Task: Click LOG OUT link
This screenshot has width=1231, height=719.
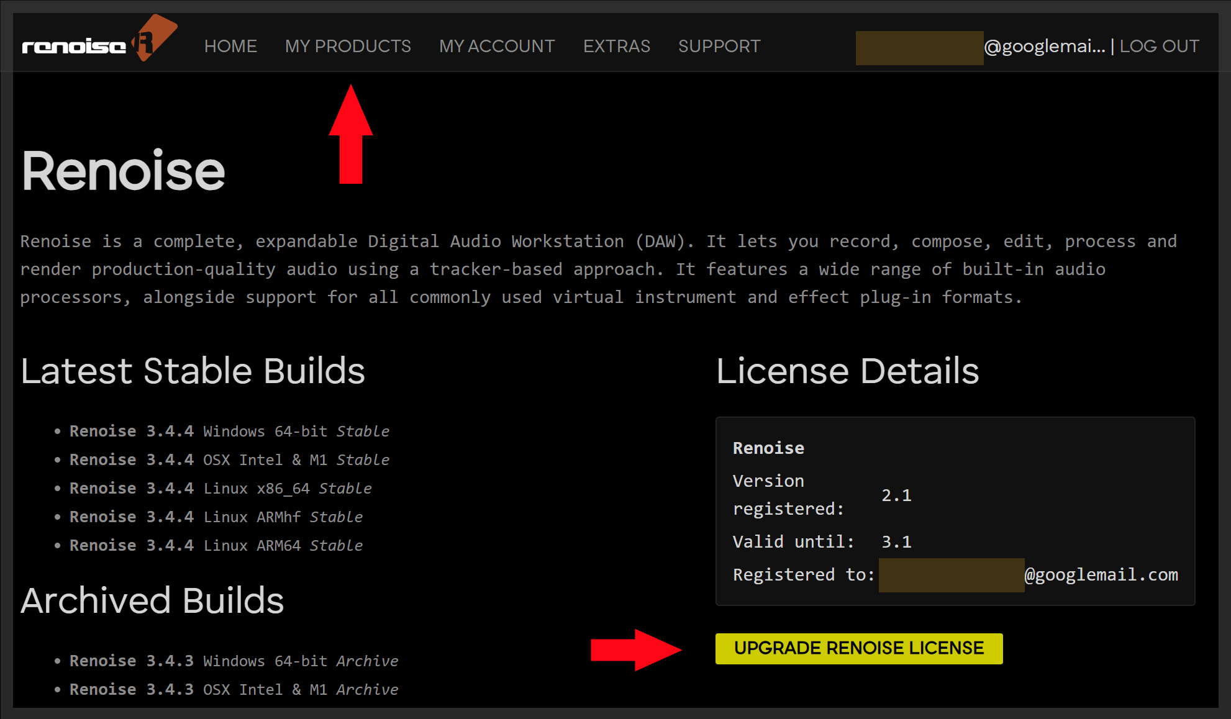Action: point(1160,47)
